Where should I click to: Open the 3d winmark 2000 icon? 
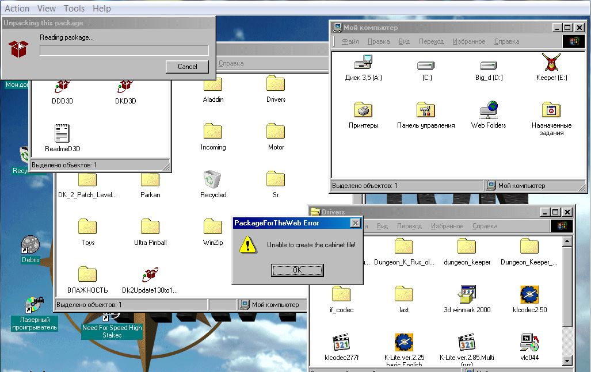pos(467,295)
